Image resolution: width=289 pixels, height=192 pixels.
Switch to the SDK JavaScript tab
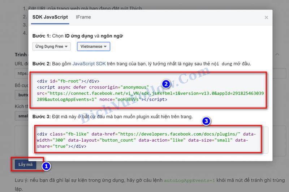50,17
